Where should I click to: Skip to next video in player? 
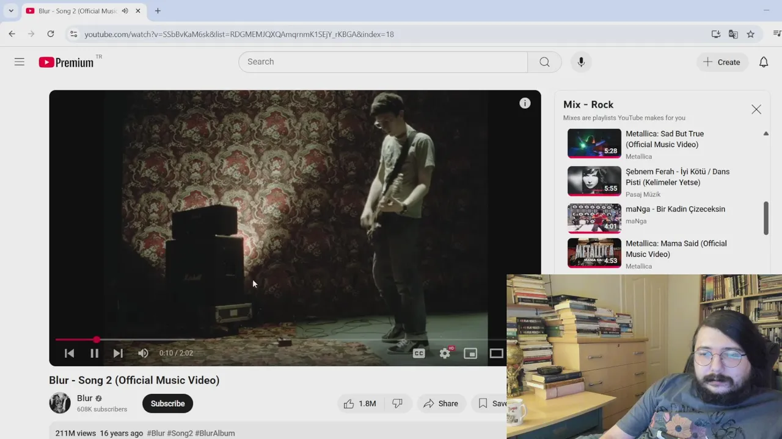[118, 353]
